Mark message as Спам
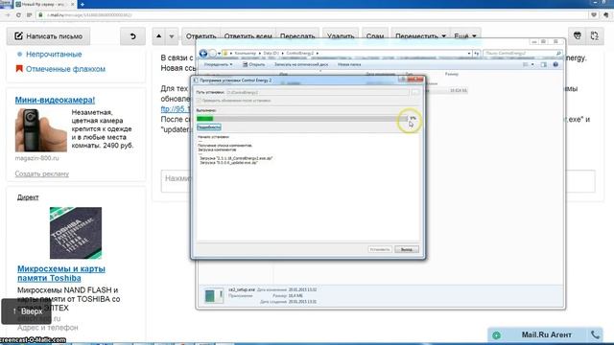The height and width of the screenshot is (345, 614). 375,36
